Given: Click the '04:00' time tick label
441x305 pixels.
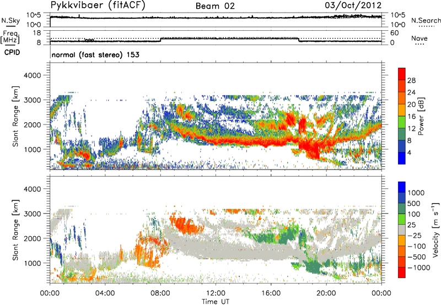Looking at the screenshot, I should [x=105, y=293].
